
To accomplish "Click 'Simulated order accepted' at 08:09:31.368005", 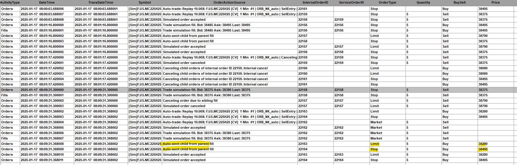I will click(184, 127).
